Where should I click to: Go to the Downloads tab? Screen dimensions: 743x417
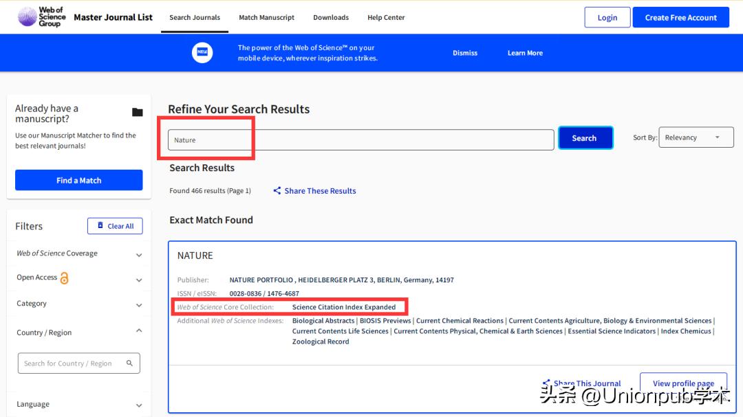[331, 17]
